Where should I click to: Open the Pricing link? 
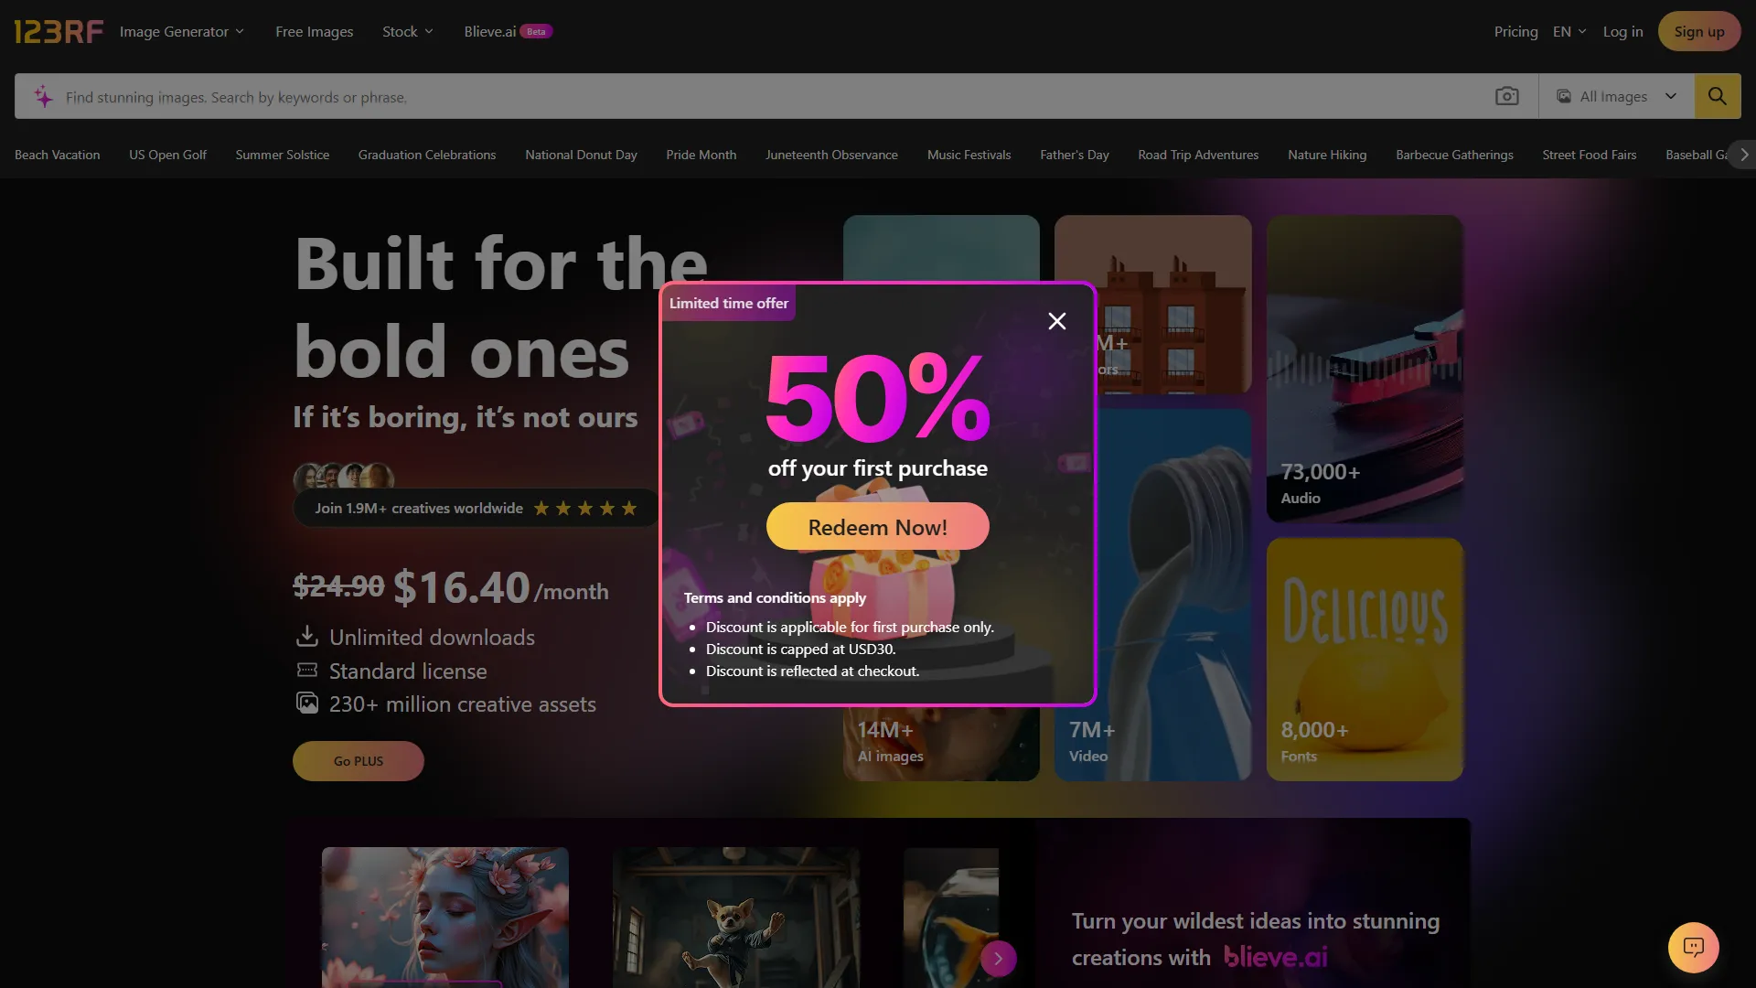coord(1515,31)
